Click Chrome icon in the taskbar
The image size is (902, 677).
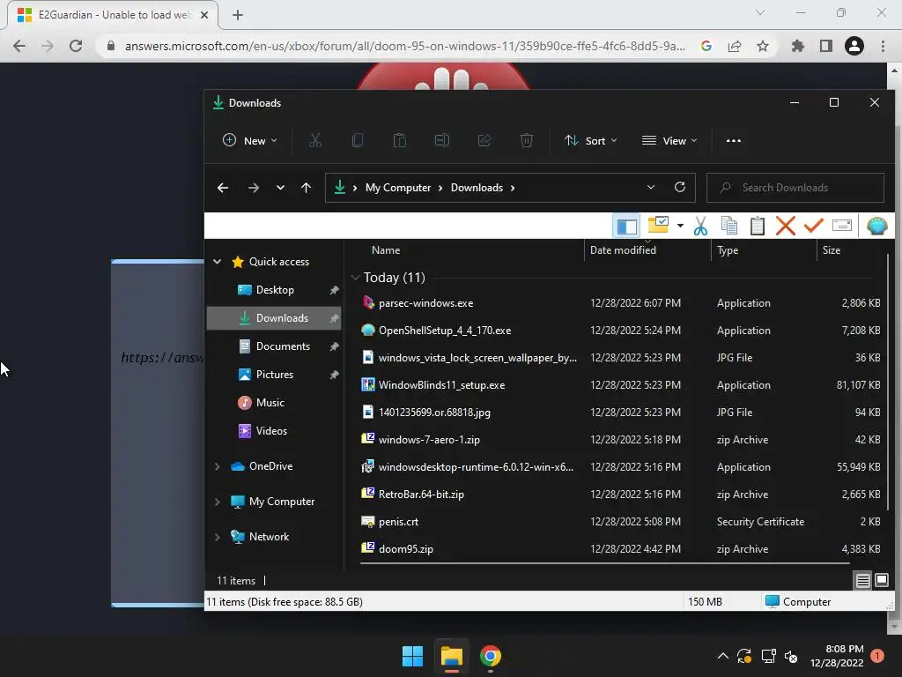tap(490, 656)
